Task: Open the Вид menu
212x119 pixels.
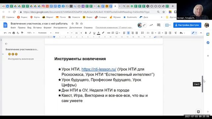Action: (29, 27)
